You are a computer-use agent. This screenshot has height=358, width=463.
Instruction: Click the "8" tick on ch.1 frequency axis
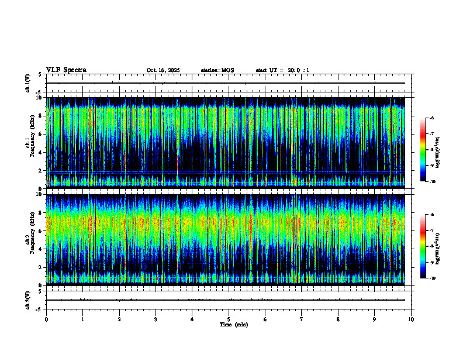[41, 116]
